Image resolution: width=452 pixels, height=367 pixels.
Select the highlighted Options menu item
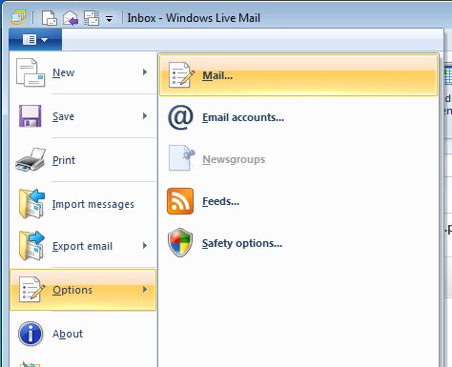coord(83,290)
